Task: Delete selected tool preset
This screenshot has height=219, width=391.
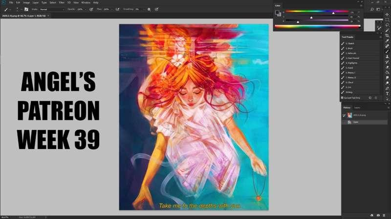Action: (x=375, y=98)
